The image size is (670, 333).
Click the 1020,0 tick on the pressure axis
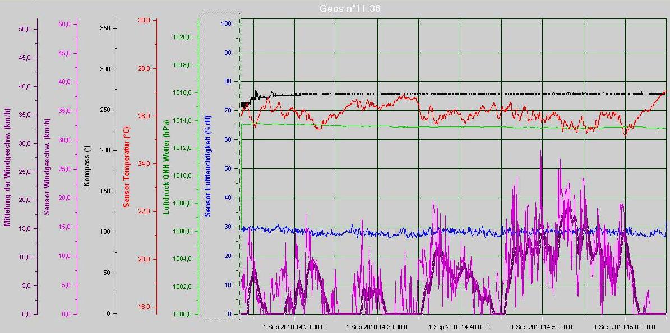pos(183,37)
